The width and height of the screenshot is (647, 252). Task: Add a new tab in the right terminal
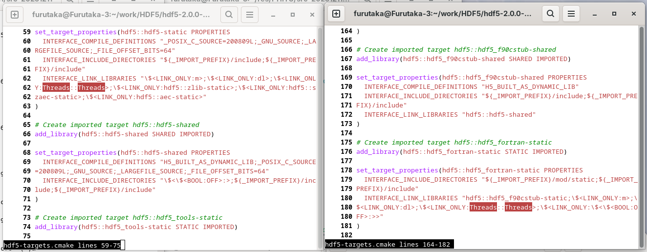(x=336, y=14)
